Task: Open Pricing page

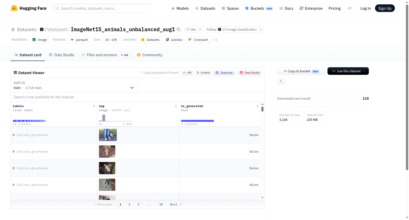Action: 335,8
